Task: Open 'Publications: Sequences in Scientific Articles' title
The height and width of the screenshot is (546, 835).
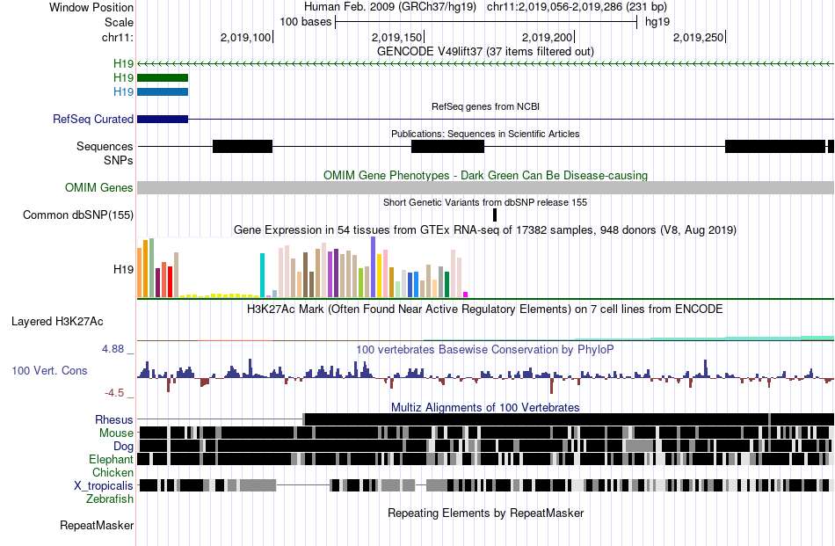Action: (x=485, y=134)
